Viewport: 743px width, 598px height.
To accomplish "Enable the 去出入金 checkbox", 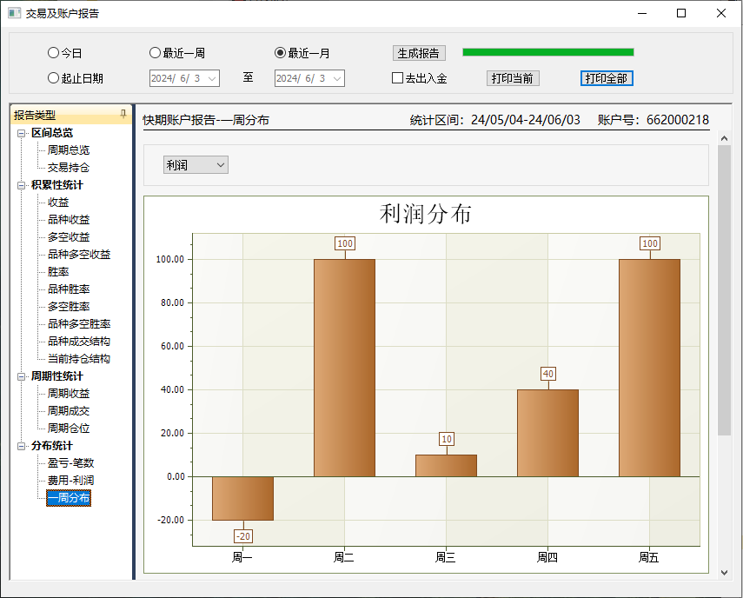I will (398, 78).
